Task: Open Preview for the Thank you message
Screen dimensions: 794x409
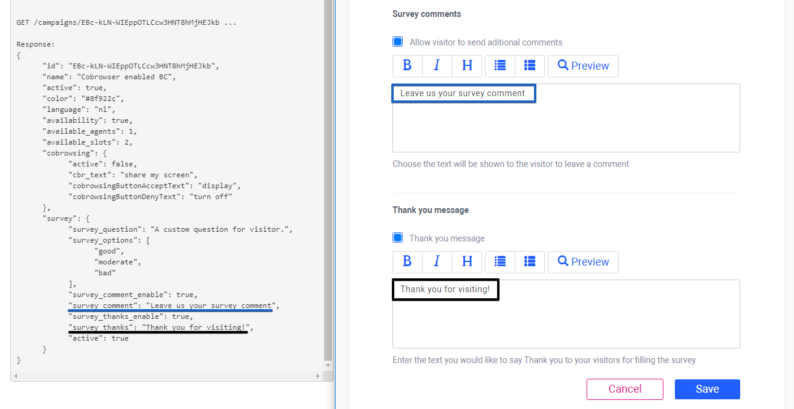Action: (582, 261)
